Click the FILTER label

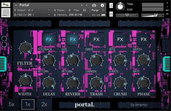click(x=25, y=63)
